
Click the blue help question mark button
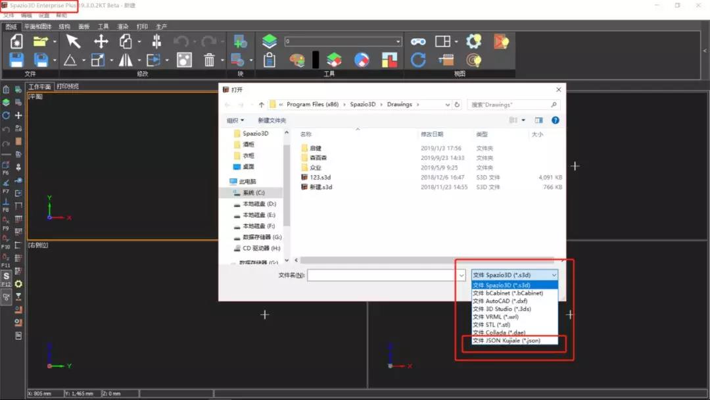[555, 120]
